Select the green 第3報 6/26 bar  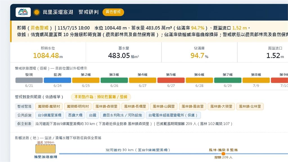pos(114,80)
